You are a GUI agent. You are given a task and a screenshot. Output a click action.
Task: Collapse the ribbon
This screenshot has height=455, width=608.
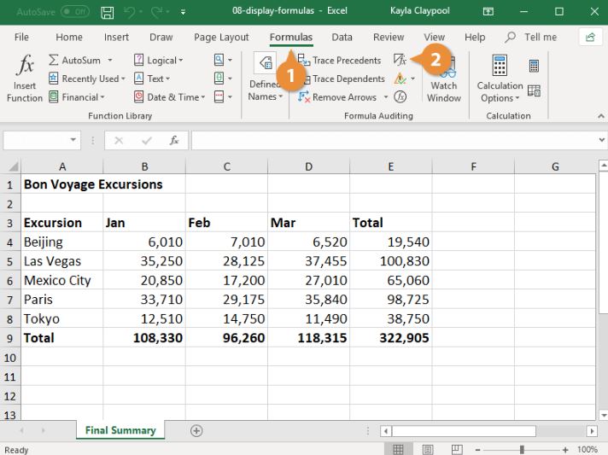(x=600, y=115)
